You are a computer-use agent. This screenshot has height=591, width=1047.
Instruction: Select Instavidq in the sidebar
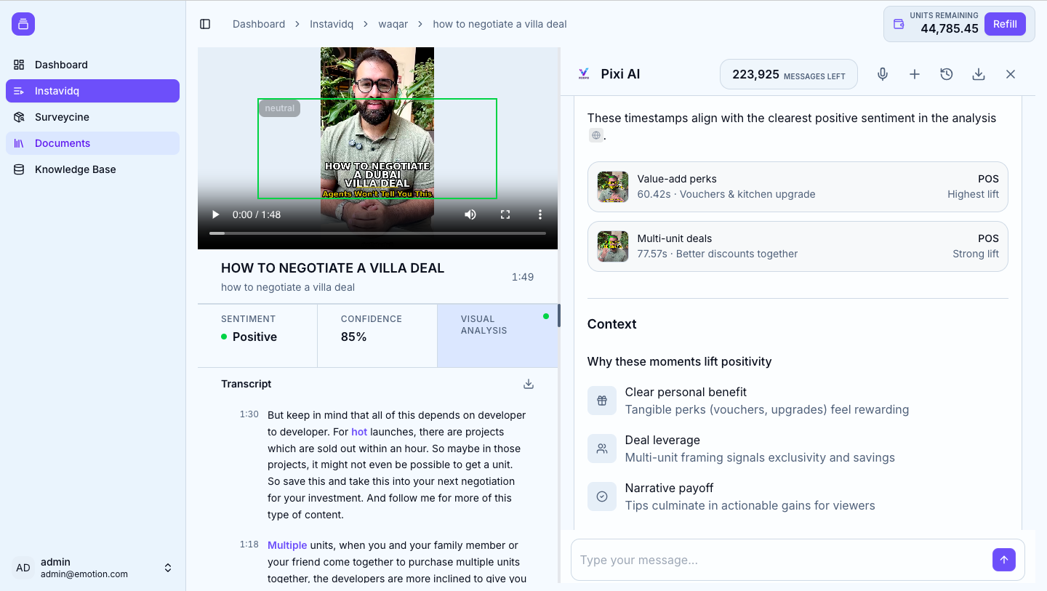click(92, 91)
